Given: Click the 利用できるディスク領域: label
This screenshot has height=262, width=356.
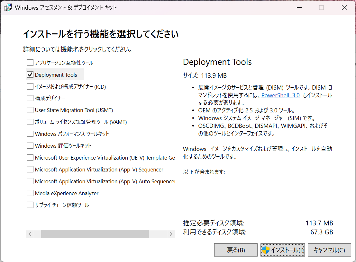Looking at the screenshot, I should [x=215, y=232].
